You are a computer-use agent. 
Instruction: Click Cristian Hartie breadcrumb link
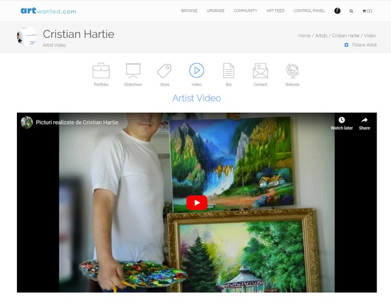pos(345,36)
